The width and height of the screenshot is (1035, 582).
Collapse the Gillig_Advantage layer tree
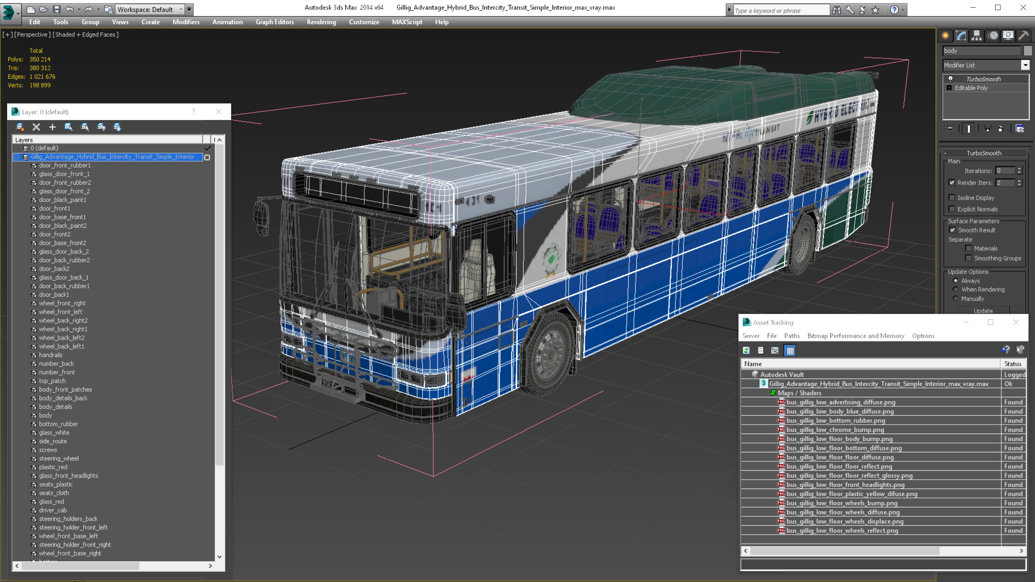coord(17,157)
